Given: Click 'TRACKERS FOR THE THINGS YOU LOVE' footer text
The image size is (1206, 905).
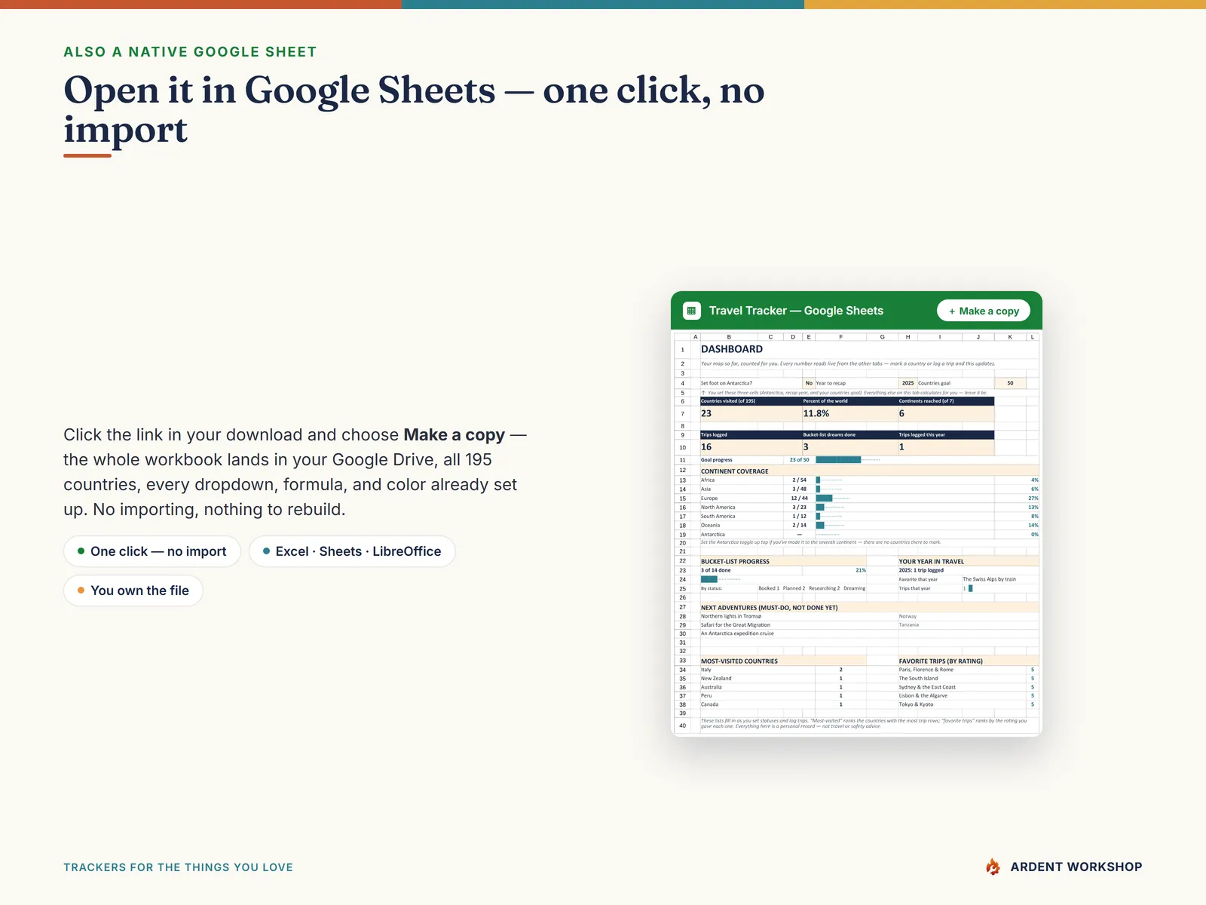Looking at the screenshot, I should (x=178, y=867).
